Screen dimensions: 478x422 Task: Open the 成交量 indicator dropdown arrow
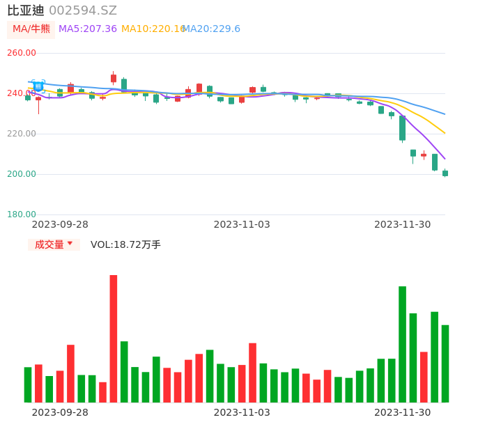point(70,243)
